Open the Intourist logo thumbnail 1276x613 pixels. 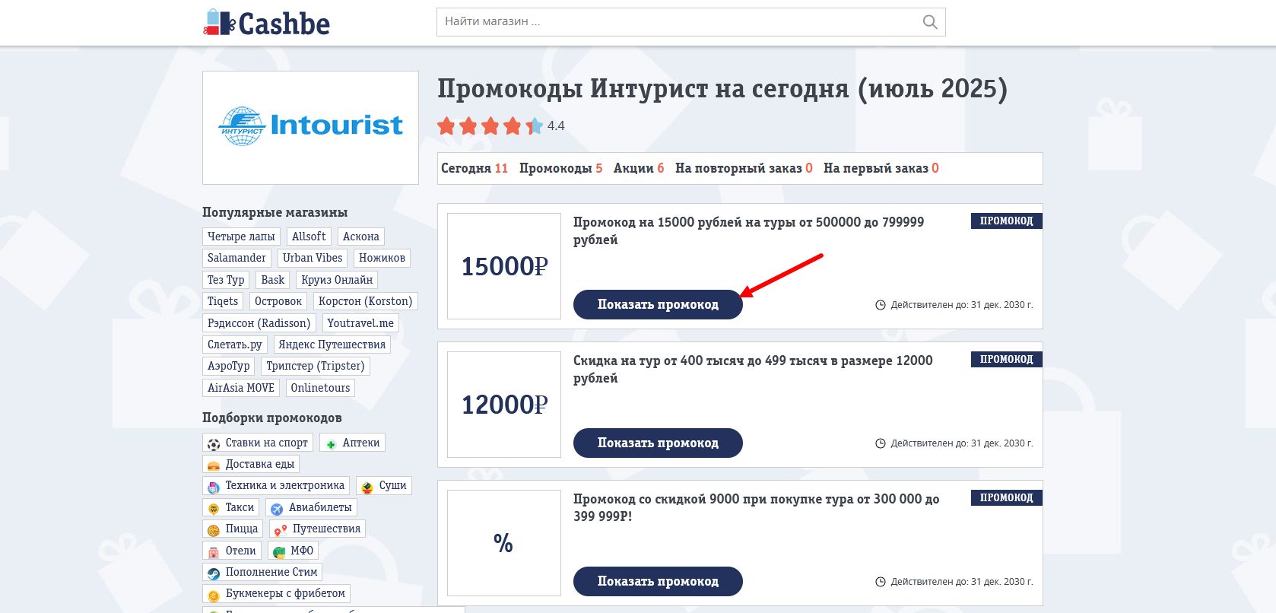pyautogui.click(x=310, y=127)
